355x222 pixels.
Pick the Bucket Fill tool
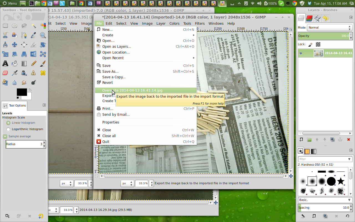pos(15,64)
